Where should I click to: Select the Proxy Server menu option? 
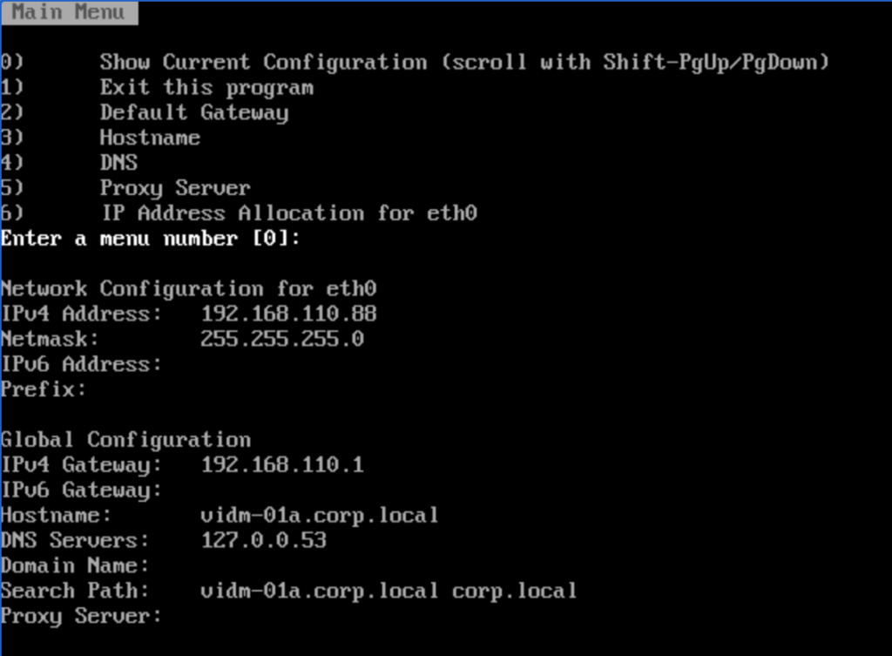tap(174, 188)
